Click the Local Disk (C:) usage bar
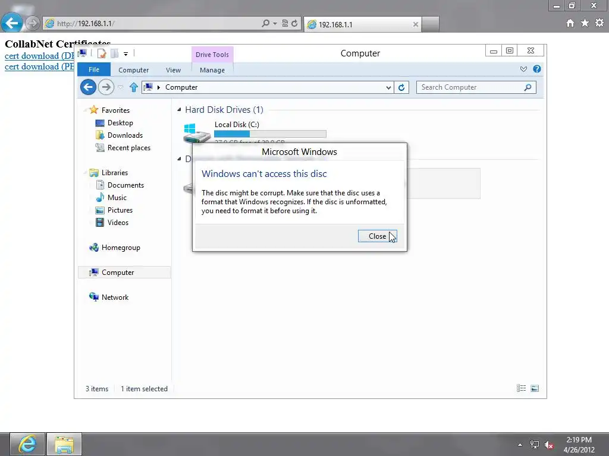 [270, 134]
